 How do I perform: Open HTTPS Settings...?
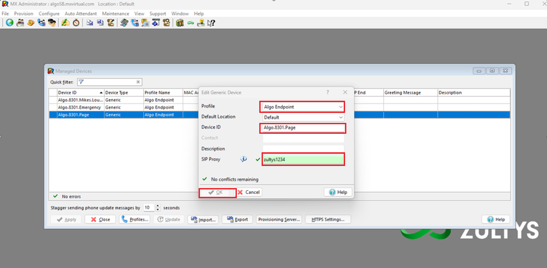pos(328,220)
